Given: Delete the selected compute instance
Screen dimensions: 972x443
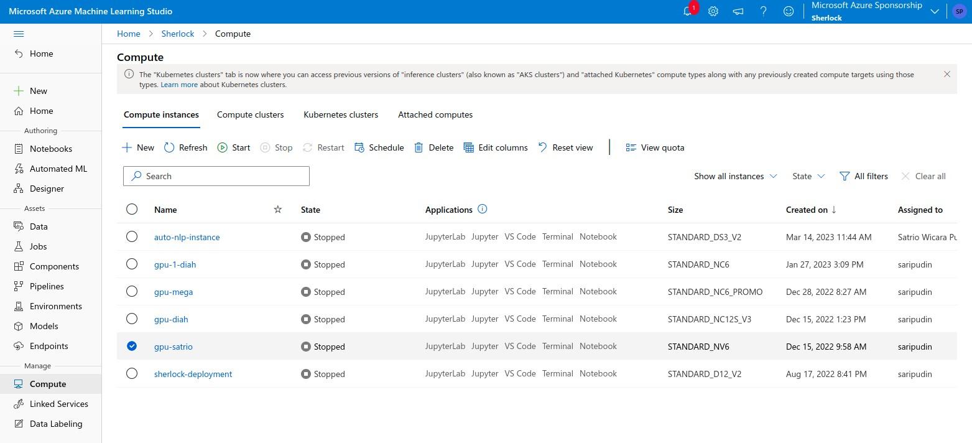Looking at the screenshot, I should tap(433, 147).
